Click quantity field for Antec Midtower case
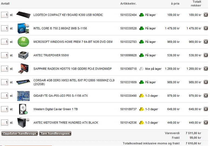Image resolution: width=210 pixels, height=146 pixels. tap(5, 123)
